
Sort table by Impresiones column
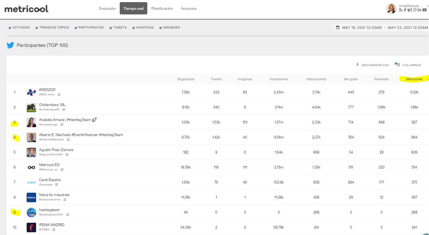tap(279, 79)
